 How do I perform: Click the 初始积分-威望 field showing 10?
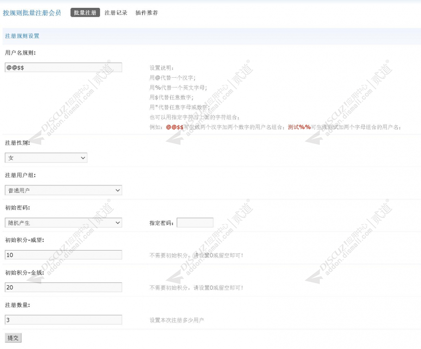63,255
